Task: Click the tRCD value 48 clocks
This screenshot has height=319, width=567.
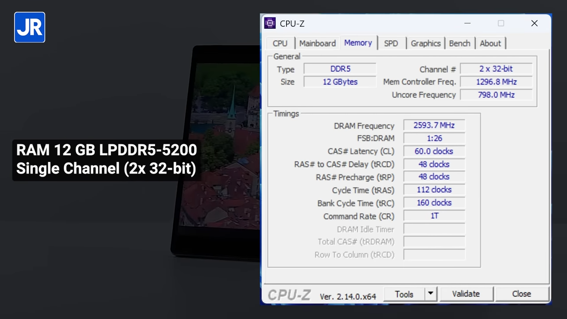Action: coord(434,164)
